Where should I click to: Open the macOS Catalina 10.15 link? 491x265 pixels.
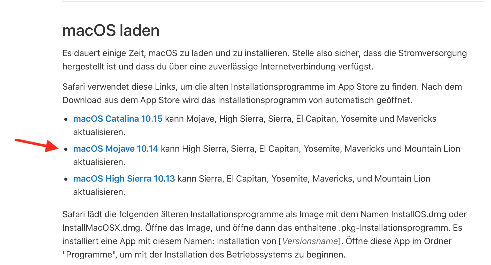point(118,119)
